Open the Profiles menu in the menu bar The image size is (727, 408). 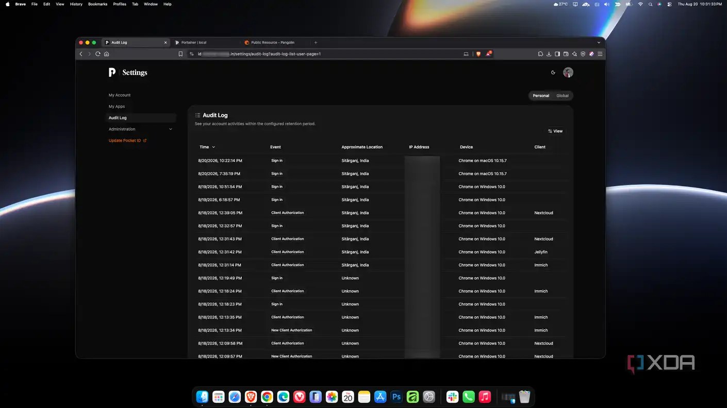120,4
